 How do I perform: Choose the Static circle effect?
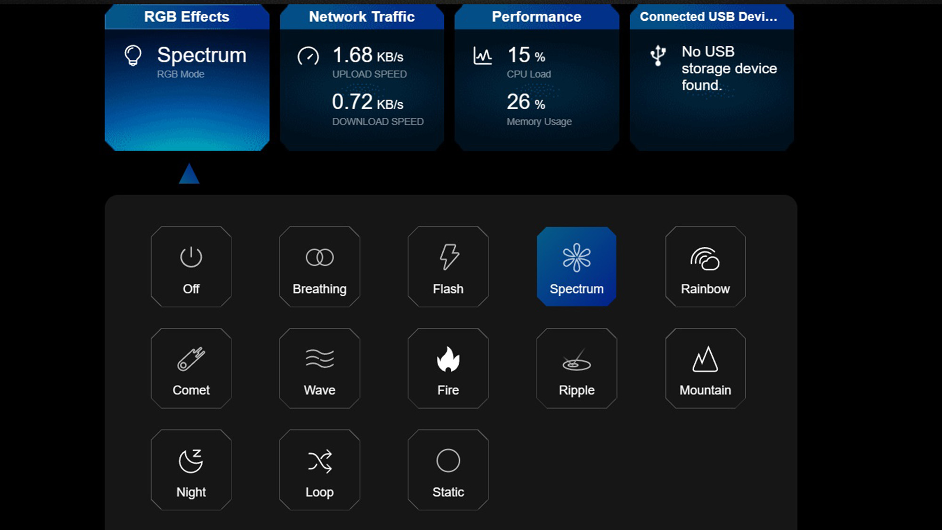(x=448, y=470)
